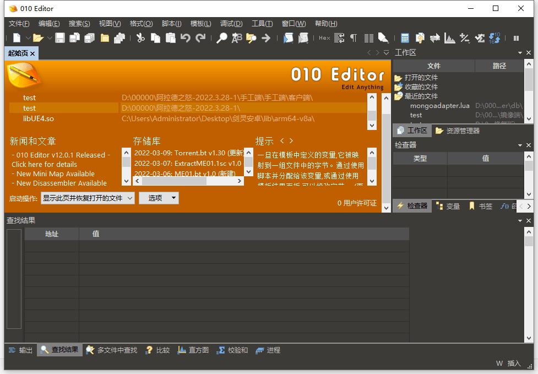Open the Histogram tool

449,38
